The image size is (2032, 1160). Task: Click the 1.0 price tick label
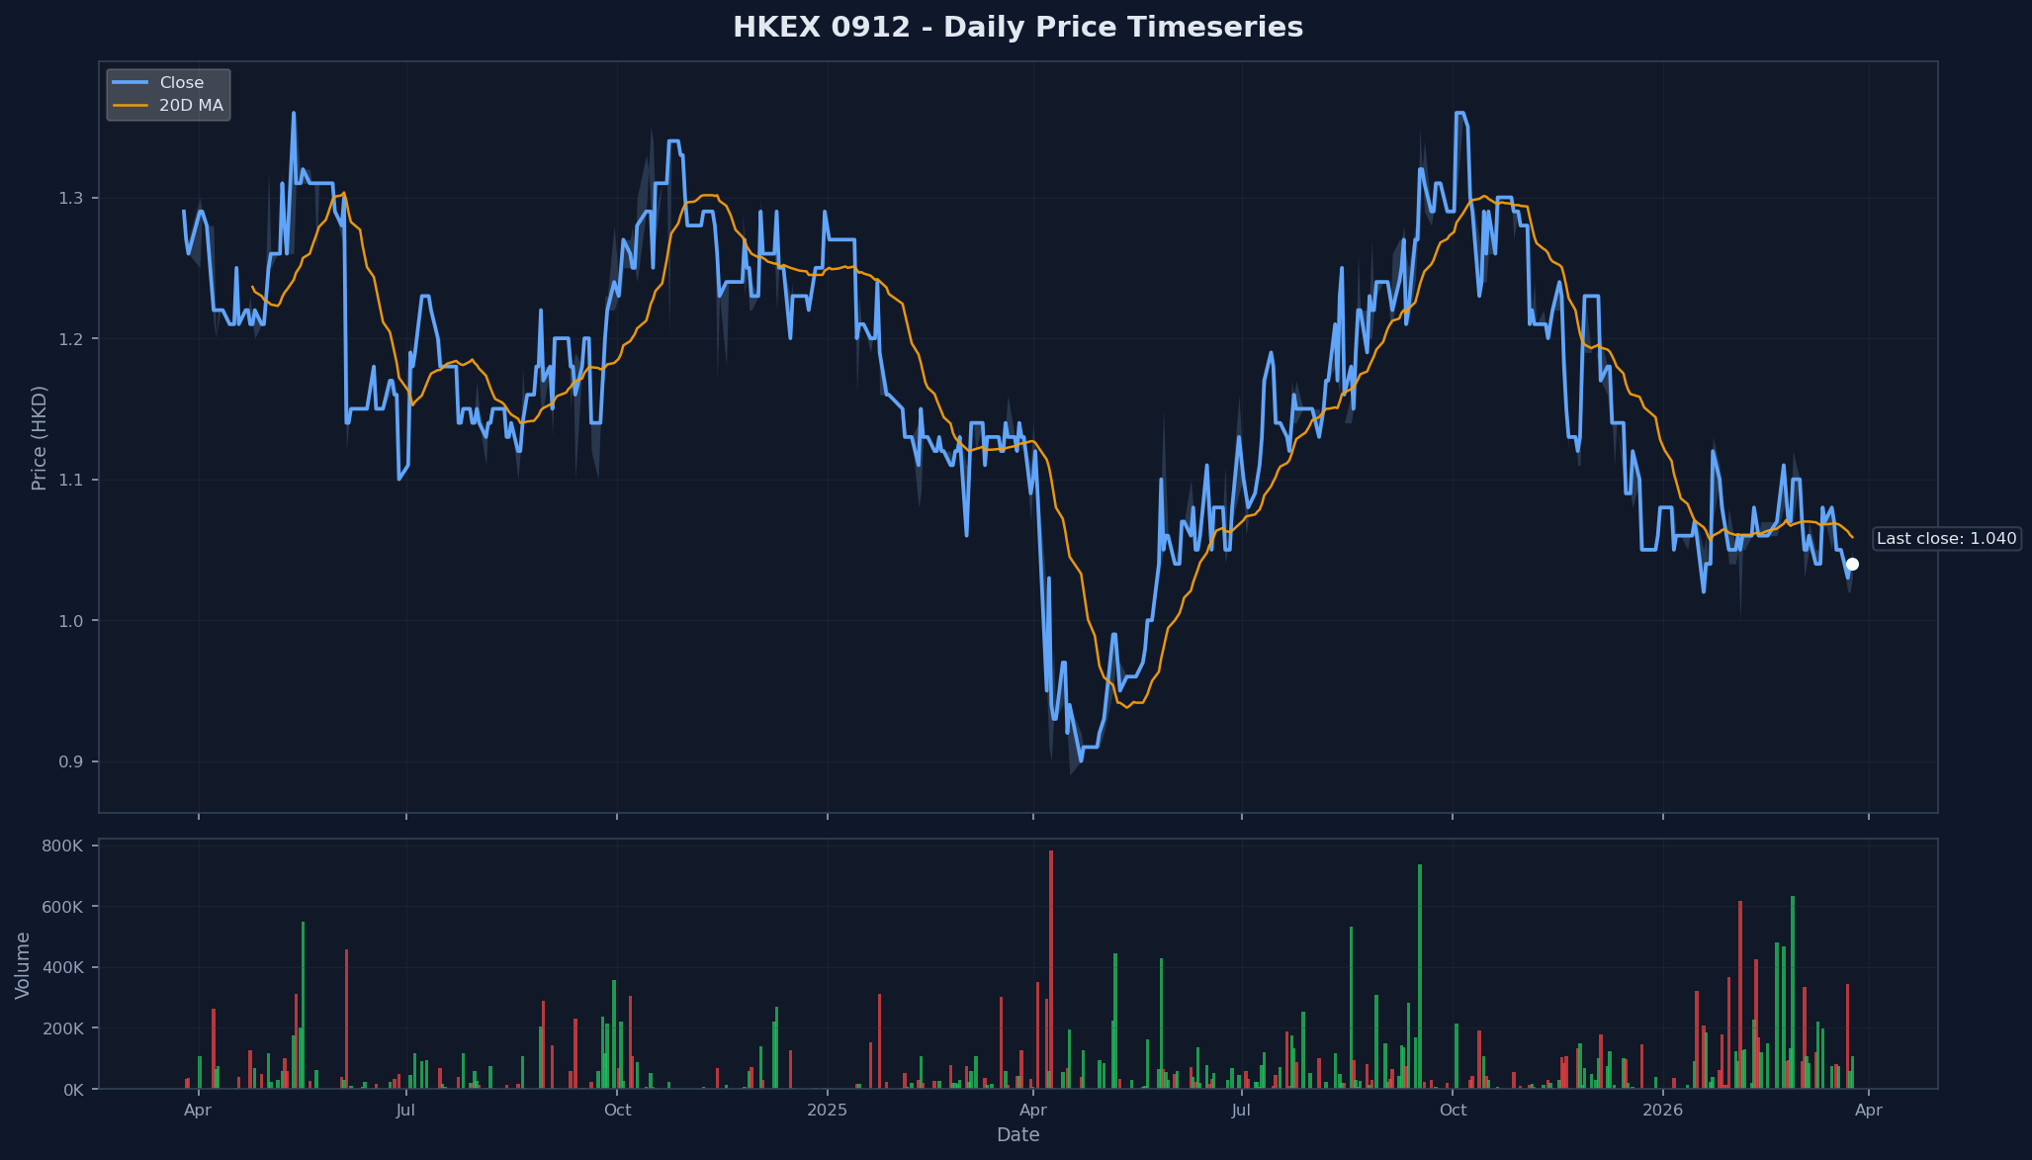tap(71, 621)
